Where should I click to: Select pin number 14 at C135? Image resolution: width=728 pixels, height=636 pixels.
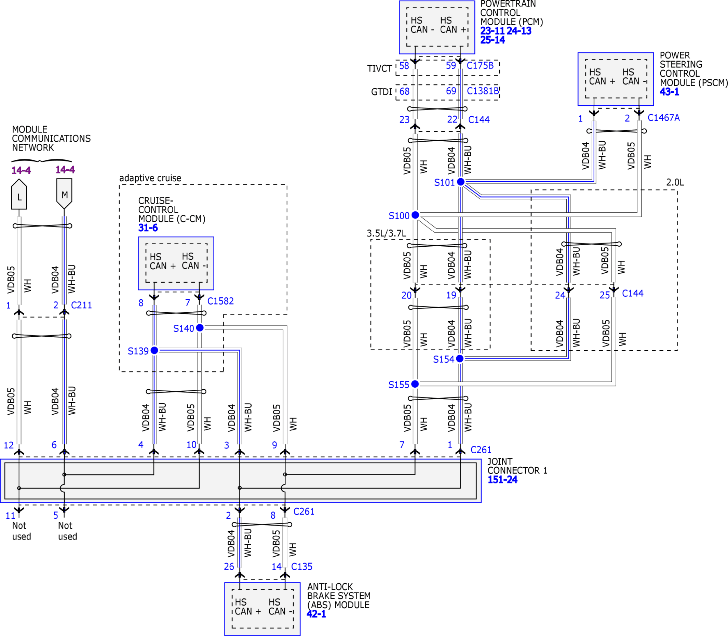277,567
